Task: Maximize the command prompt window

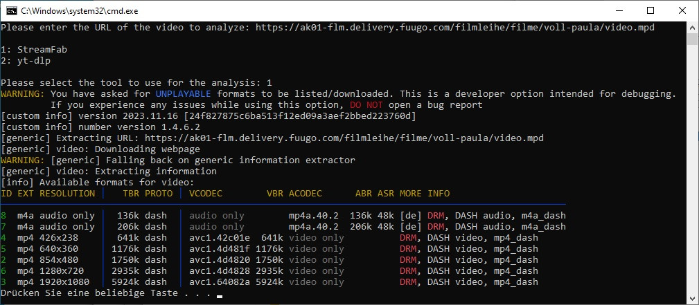Action: coord(651,10)
